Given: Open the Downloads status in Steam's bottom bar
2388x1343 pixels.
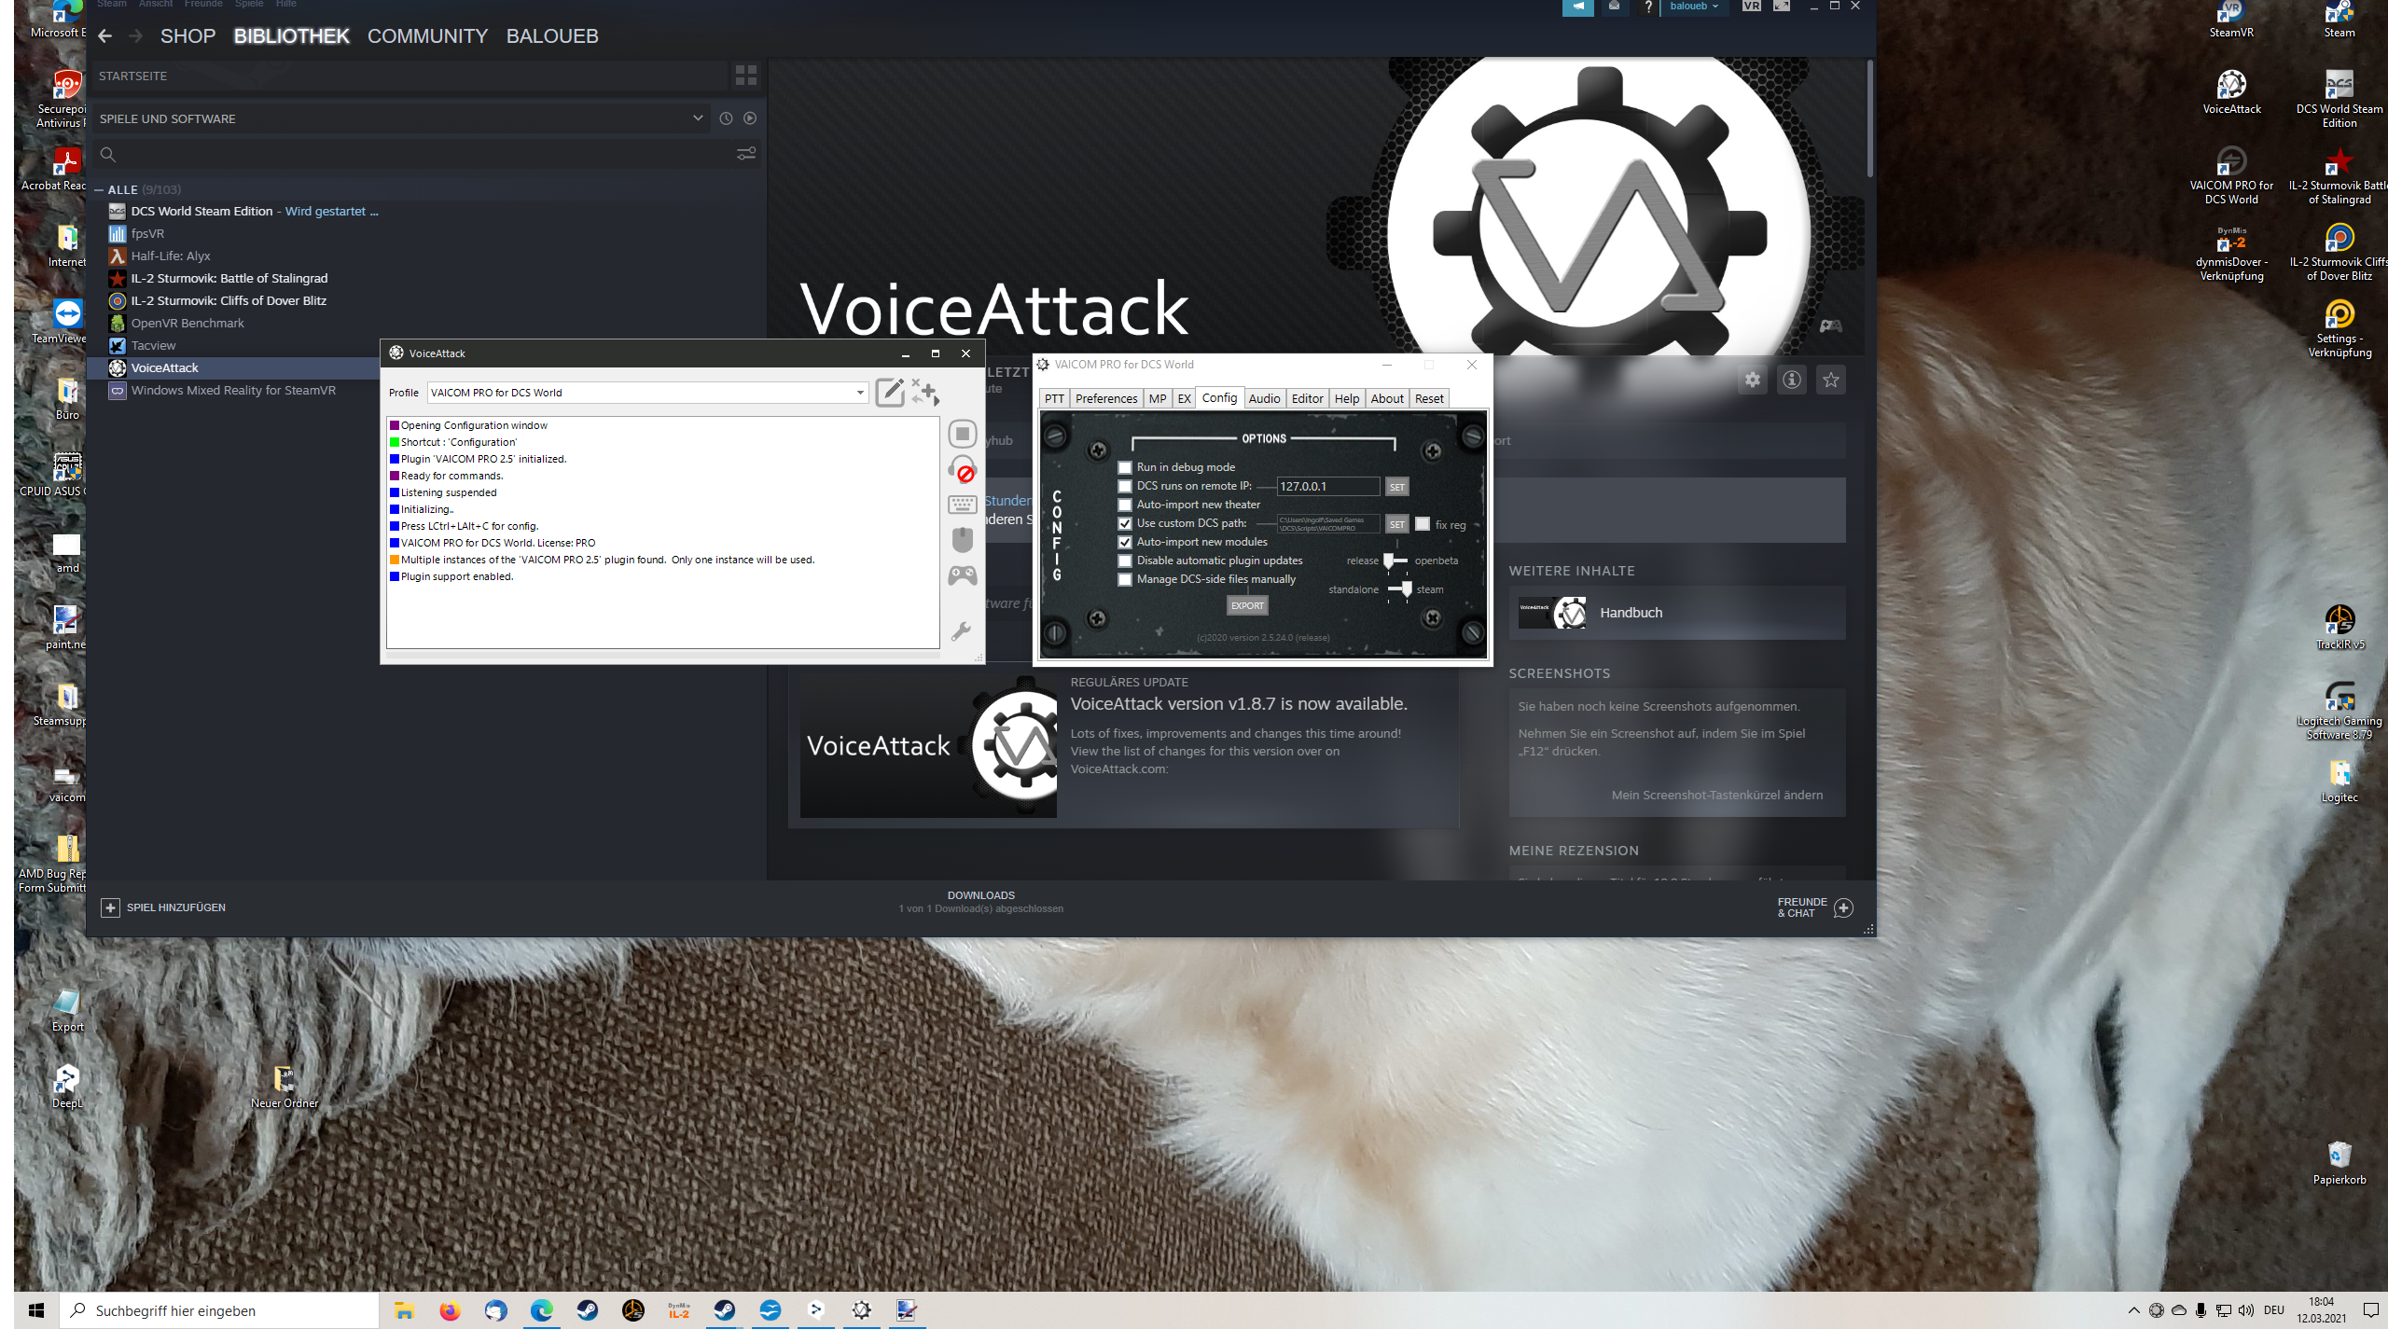Looking at the screenshot, I should (980, 902).
